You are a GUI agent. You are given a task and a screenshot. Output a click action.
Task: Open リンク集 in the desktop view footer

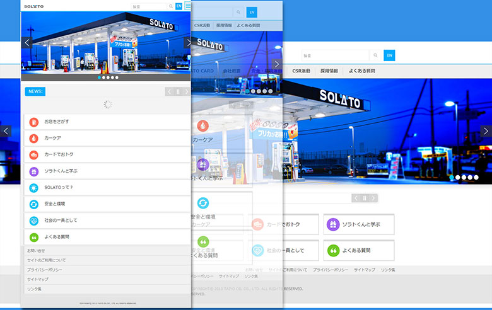[388, 270]
